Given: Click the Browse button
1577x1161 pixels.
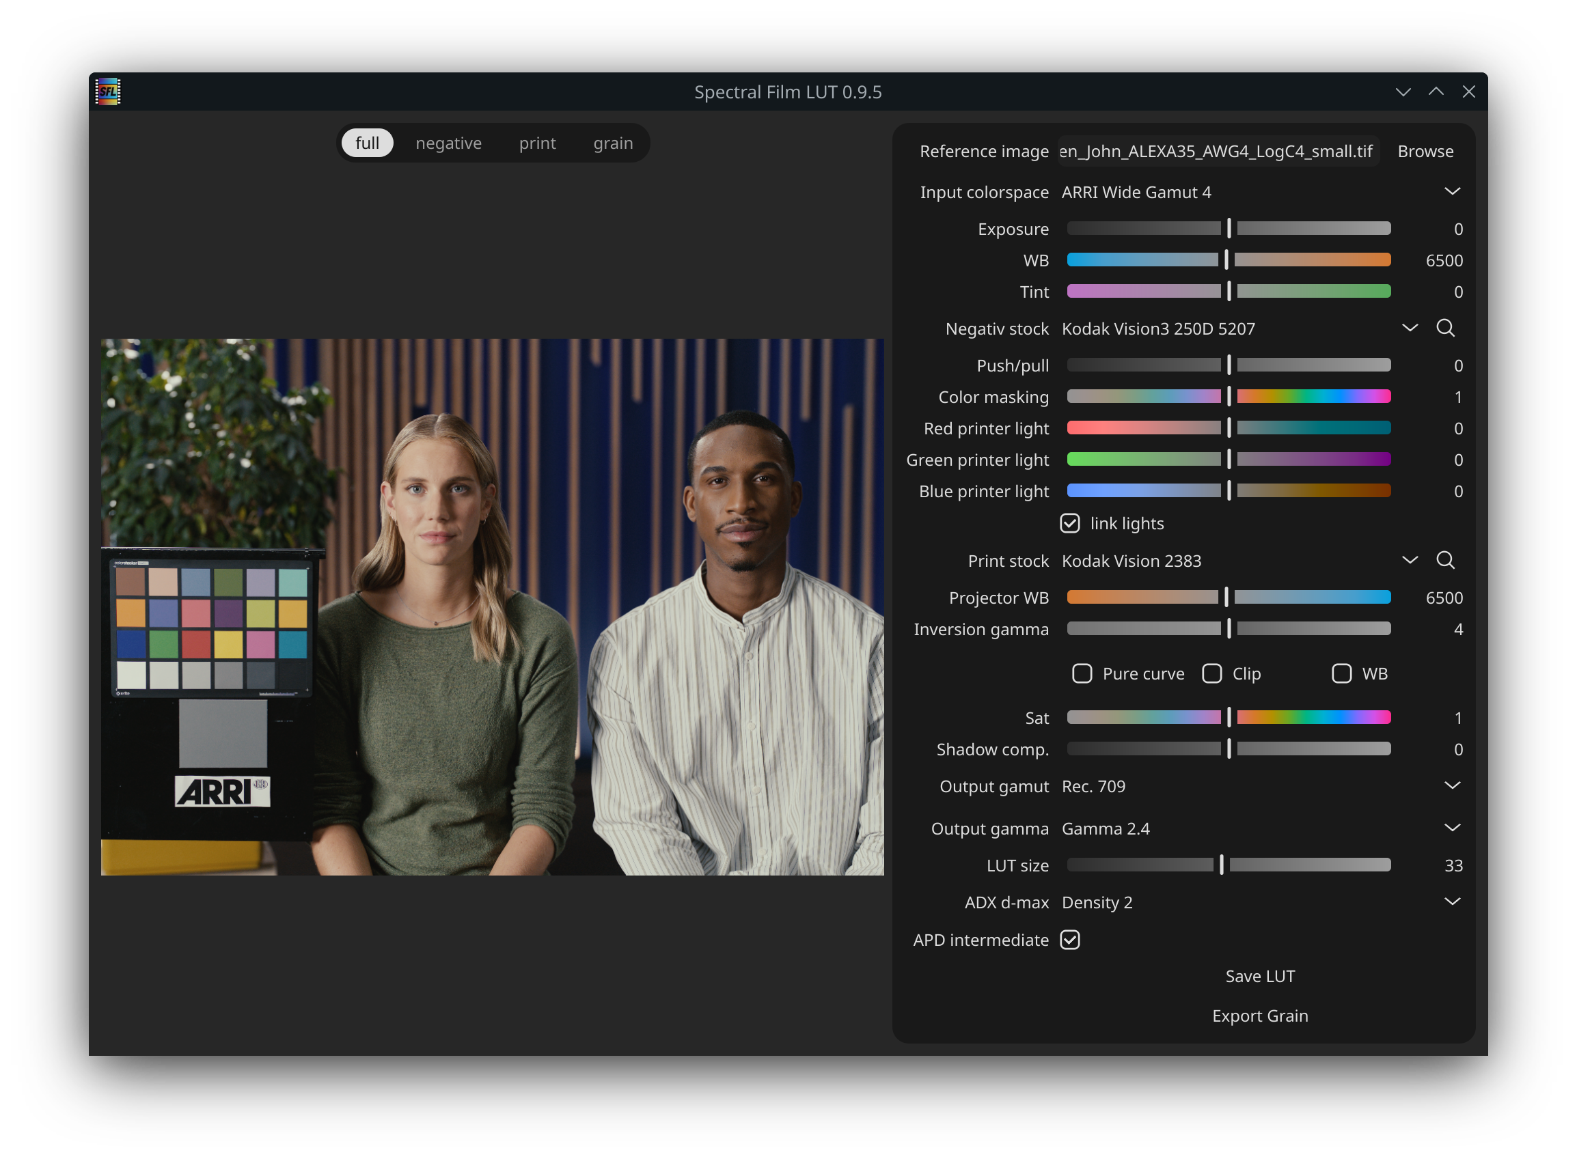Looking at the screenshot, I should click(1425, 151).
